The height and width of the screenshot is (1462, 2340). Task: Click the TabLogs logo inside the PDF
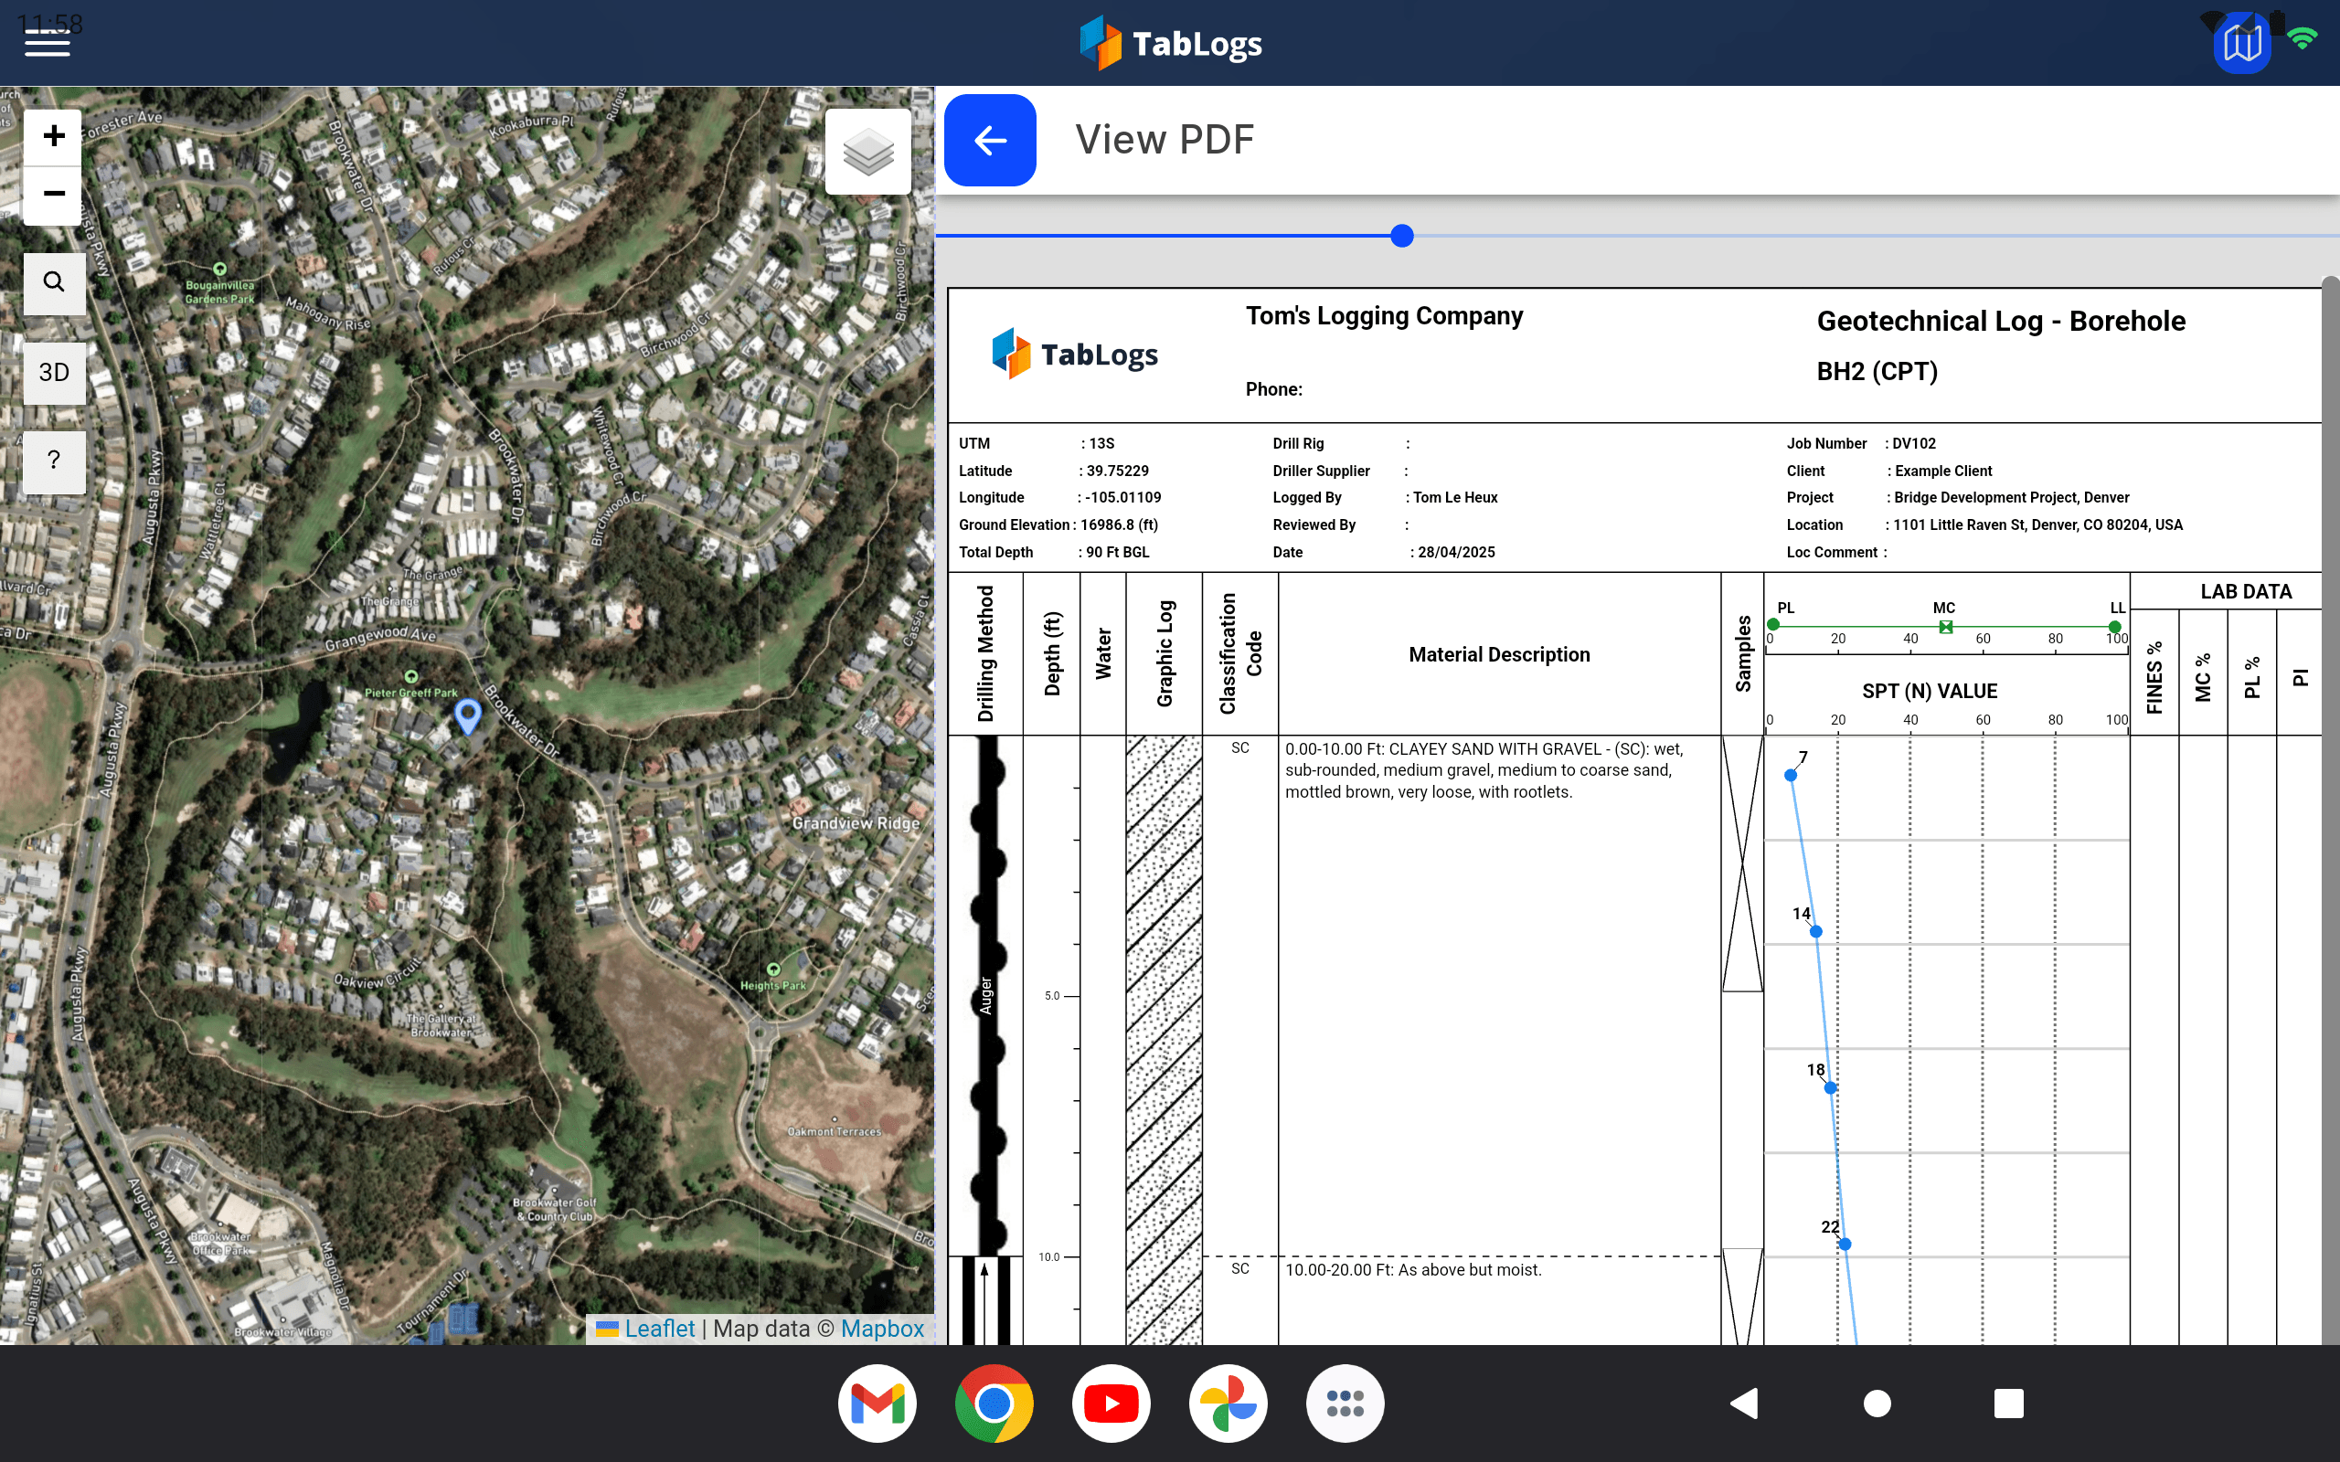[1074, 354]
